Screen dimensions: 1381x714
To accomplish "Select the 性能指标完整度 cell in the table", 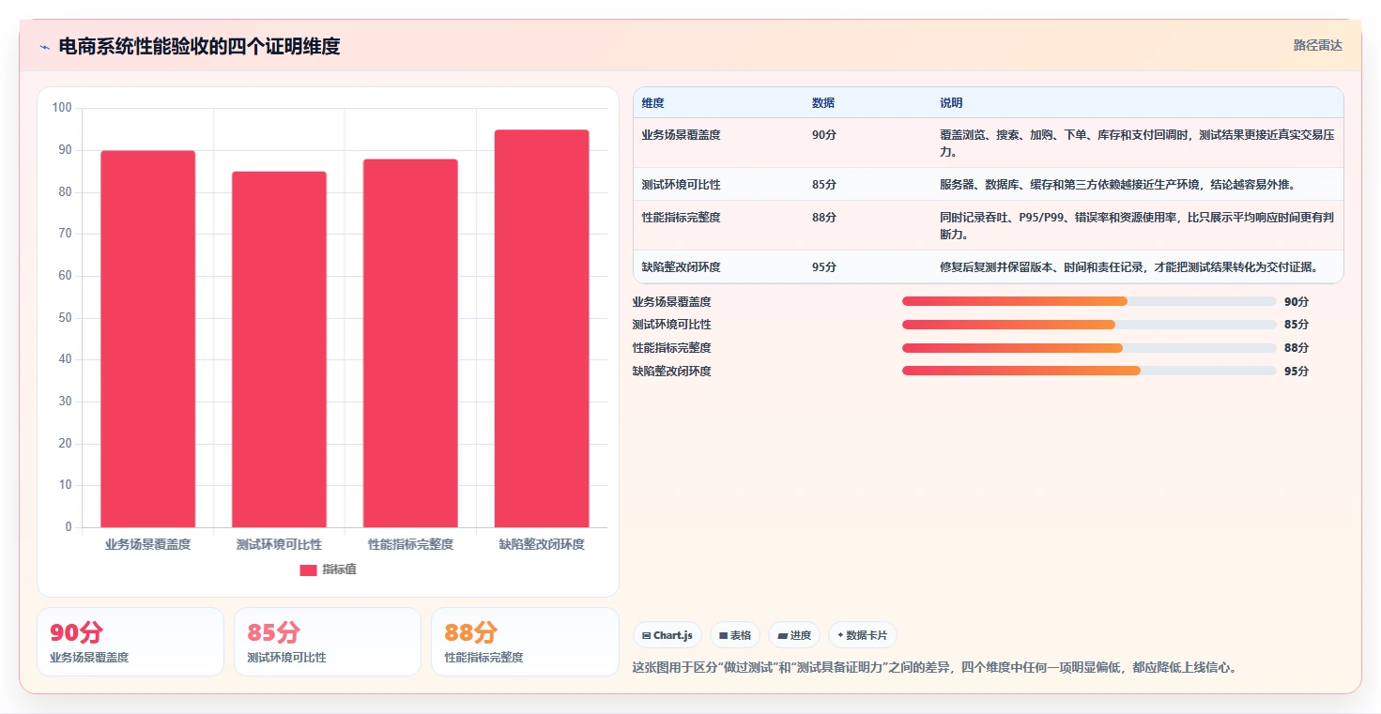I will click(718, 225).
